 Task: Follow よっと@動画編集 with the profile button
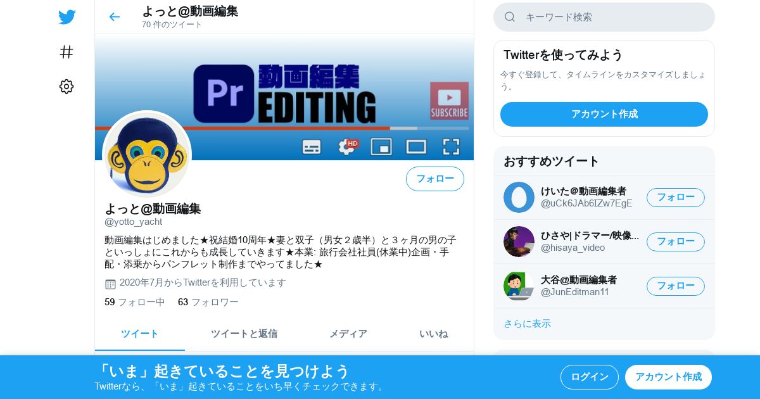tap(435, 179)
